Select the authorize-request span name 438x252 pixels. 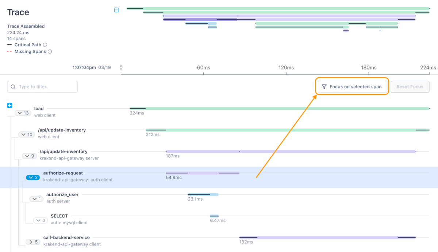[x=63, y=173]
